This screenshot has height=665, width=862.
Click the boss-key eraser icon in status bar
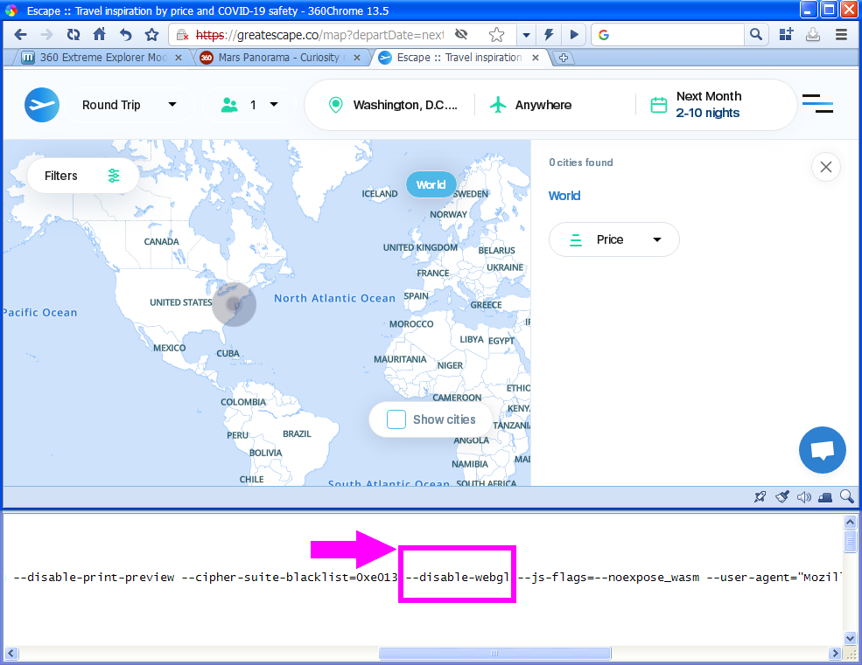tap(825, 497)
